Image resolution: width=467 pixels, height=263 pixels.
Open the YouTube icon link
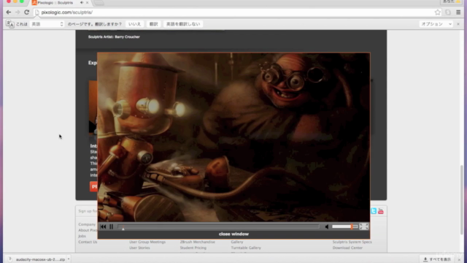(x=381, y=211)
